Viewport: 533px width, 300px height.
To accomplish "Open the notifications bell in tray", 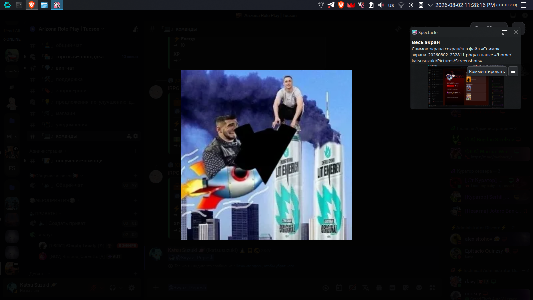I will 321,5.
